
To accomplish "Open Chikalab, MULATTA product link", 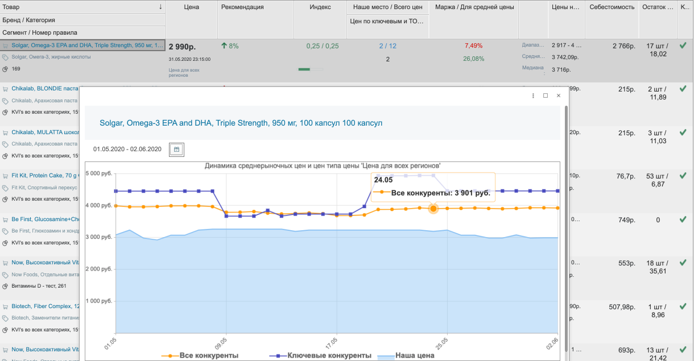I will pyautogui.click(x=45, y=132).
